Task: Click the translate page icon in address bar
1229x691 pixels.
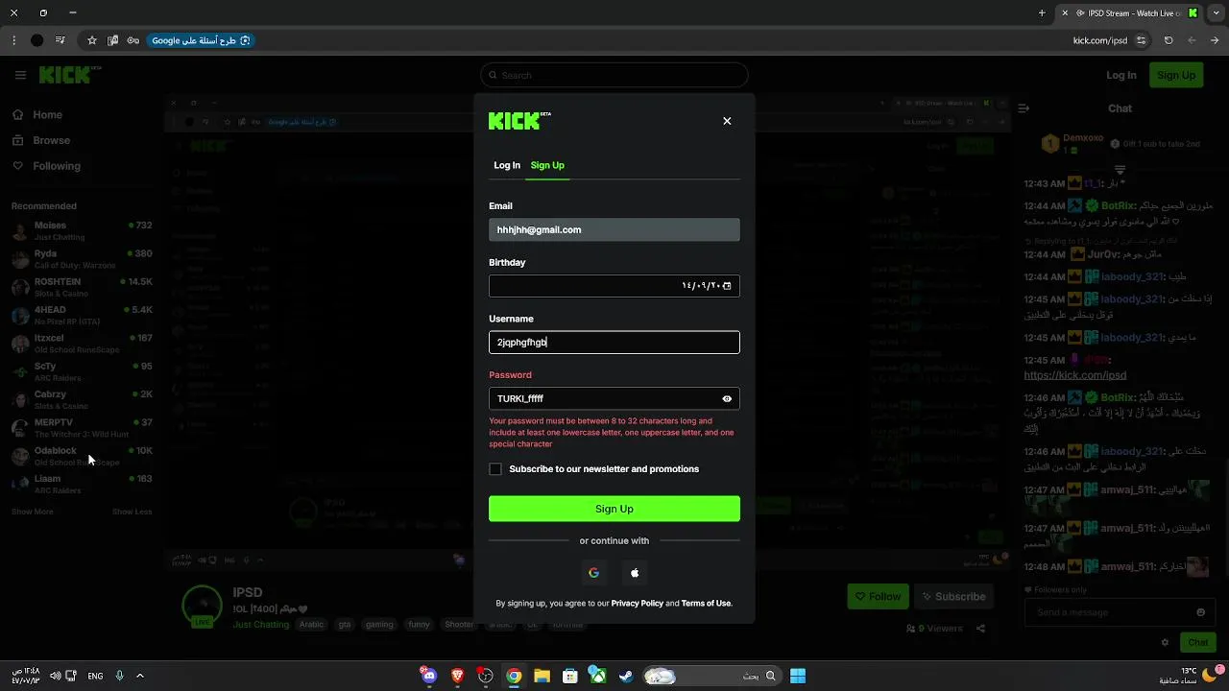Action: tap(112, 40)
